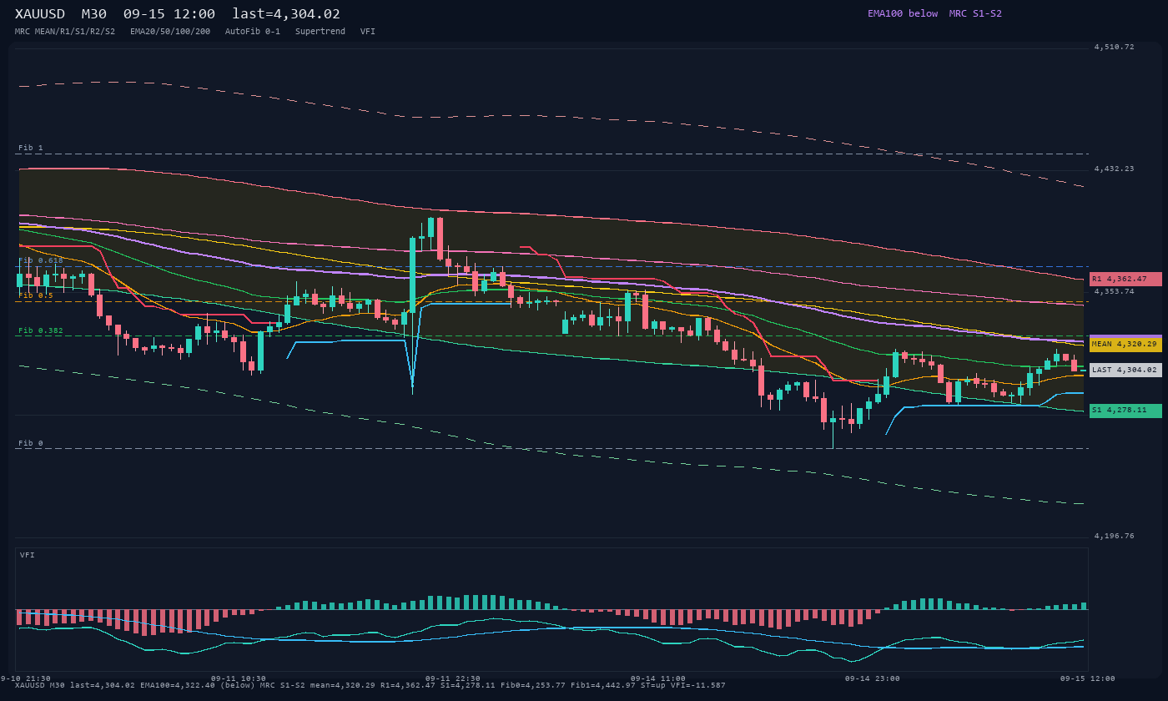Viewport: 1168px width, 701px height.
Task: Click the MRC S1-S2 status text
Action: [x=975, y=13]
